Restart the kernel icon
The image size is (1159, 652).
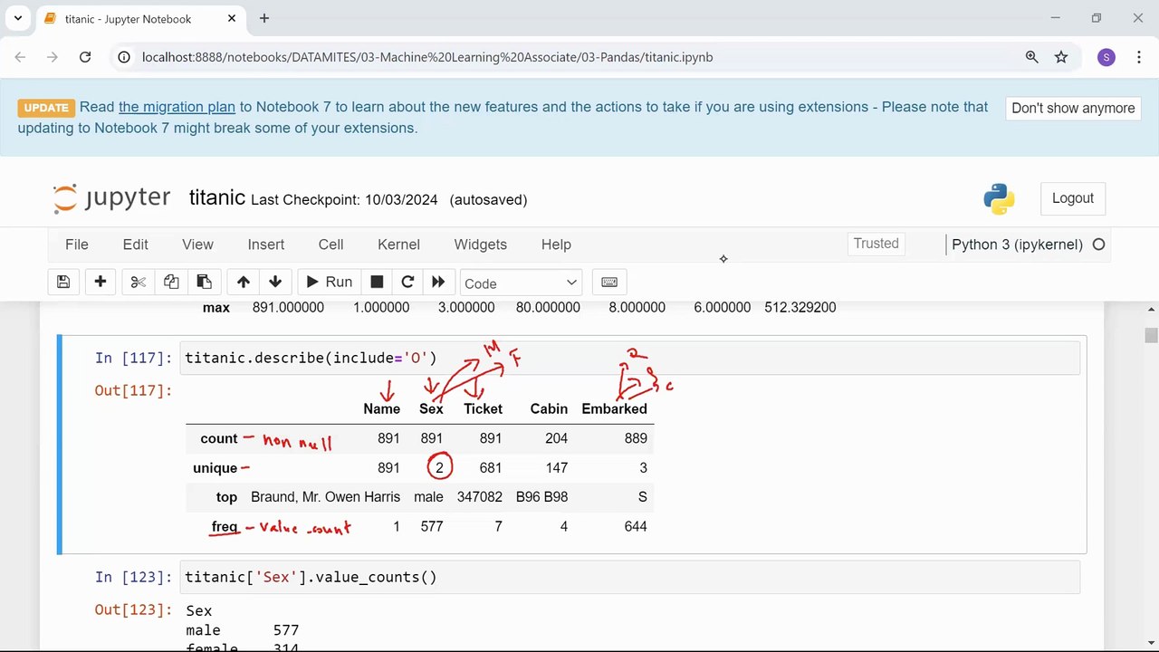tap(407, 283)
